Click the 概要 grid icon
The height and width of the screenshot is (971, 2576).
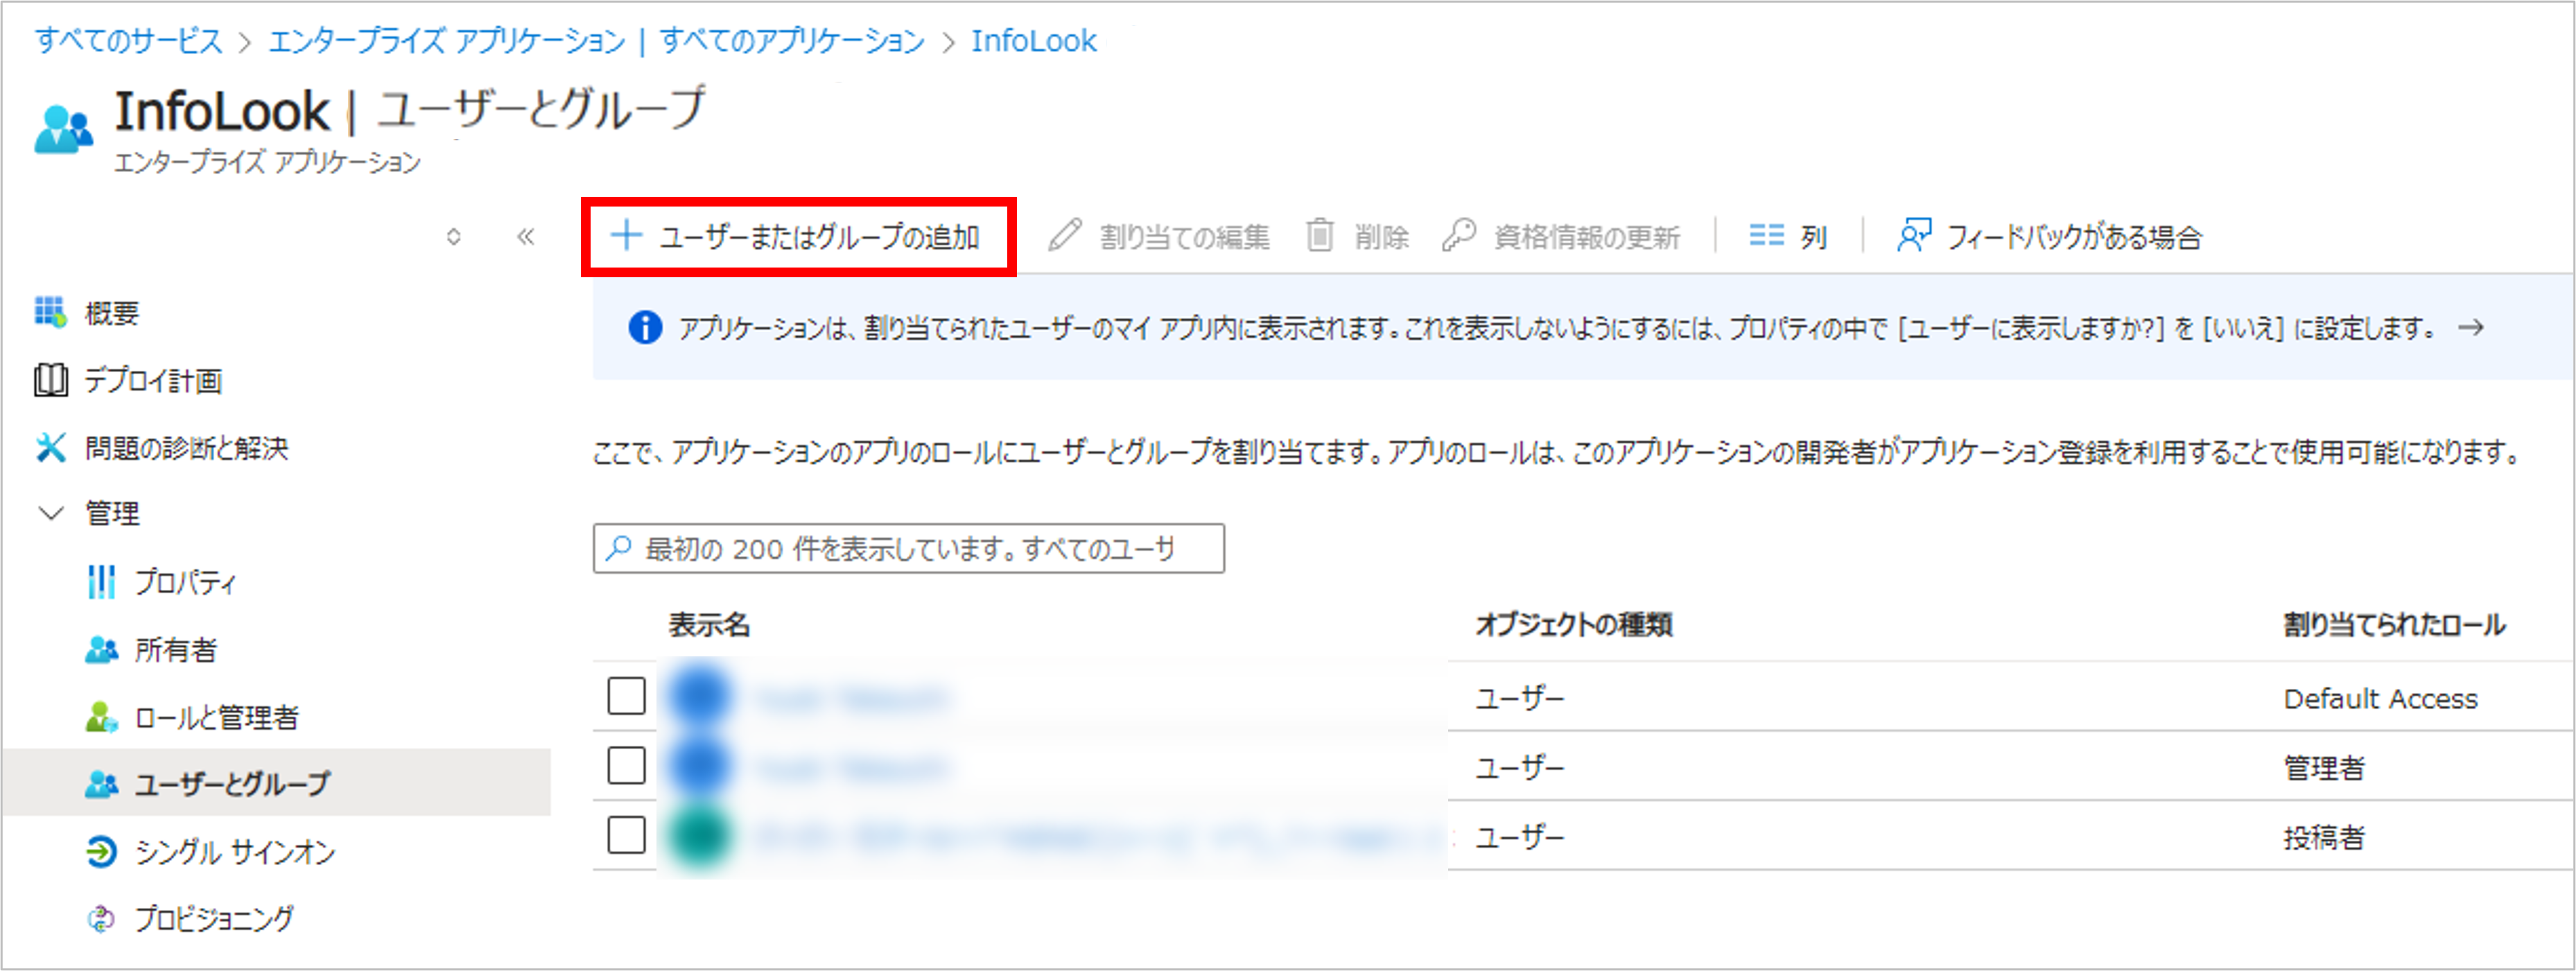pos(51,313)
